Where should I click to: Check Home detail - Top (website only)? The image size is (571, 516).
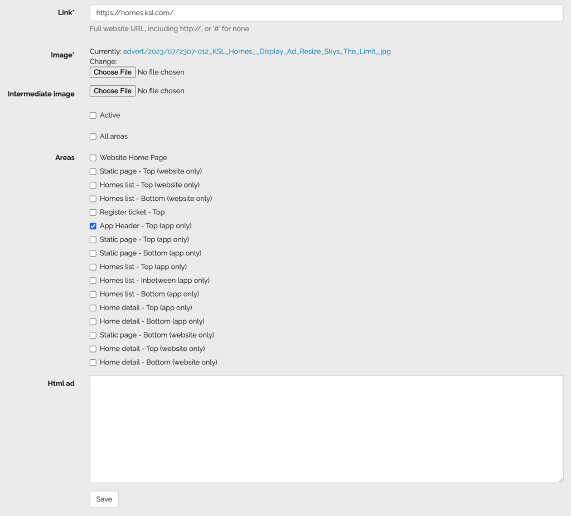coord(93,348)
